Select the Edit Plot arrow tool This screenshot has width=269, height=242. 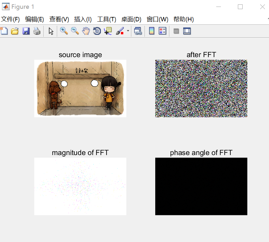coord(51,31)
